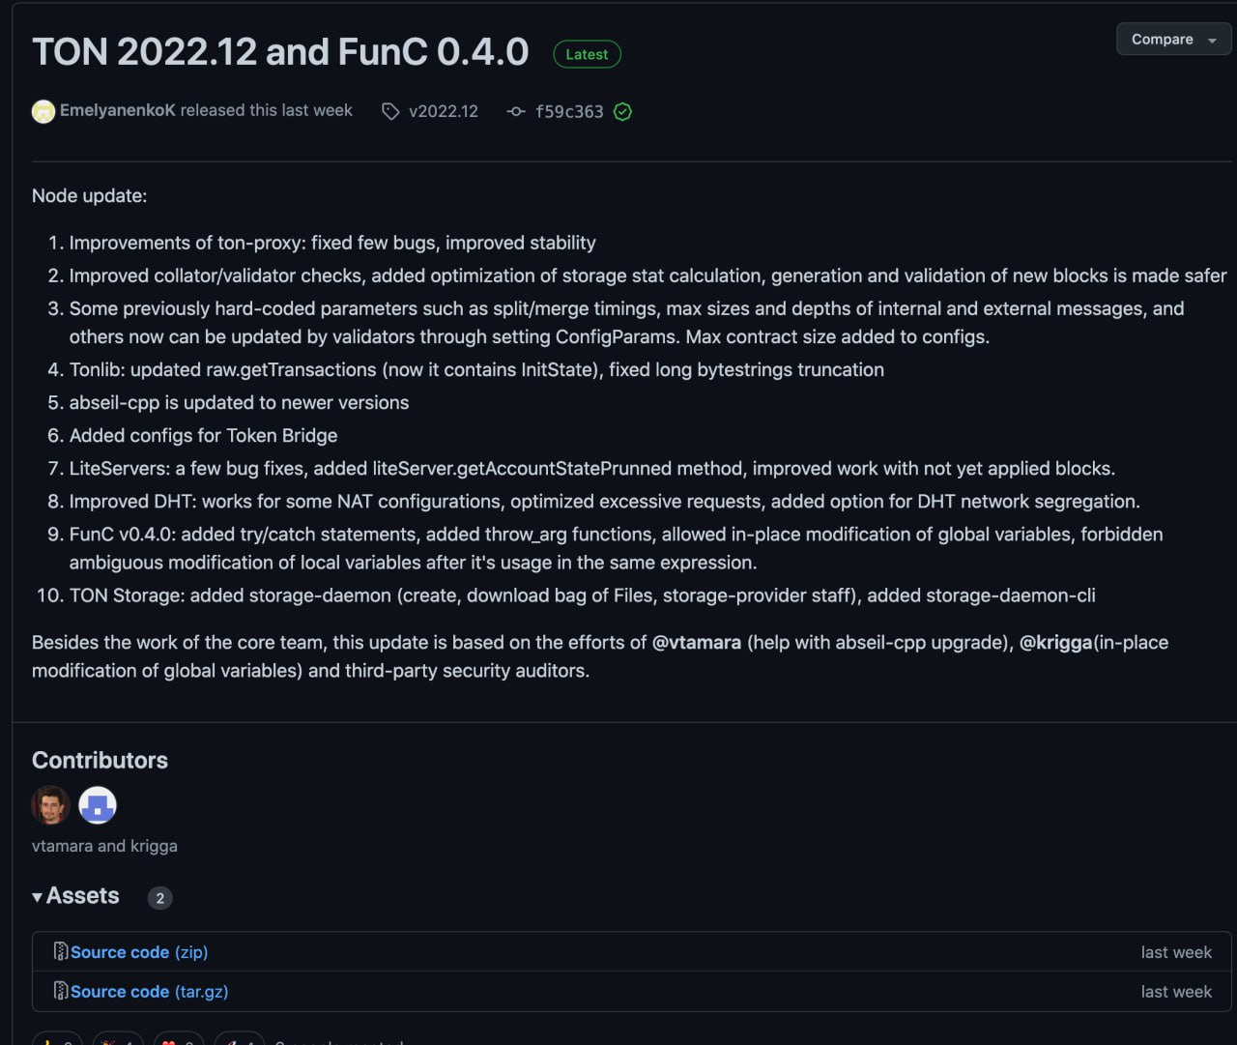Click the heart reaction button

(177, 1041)
